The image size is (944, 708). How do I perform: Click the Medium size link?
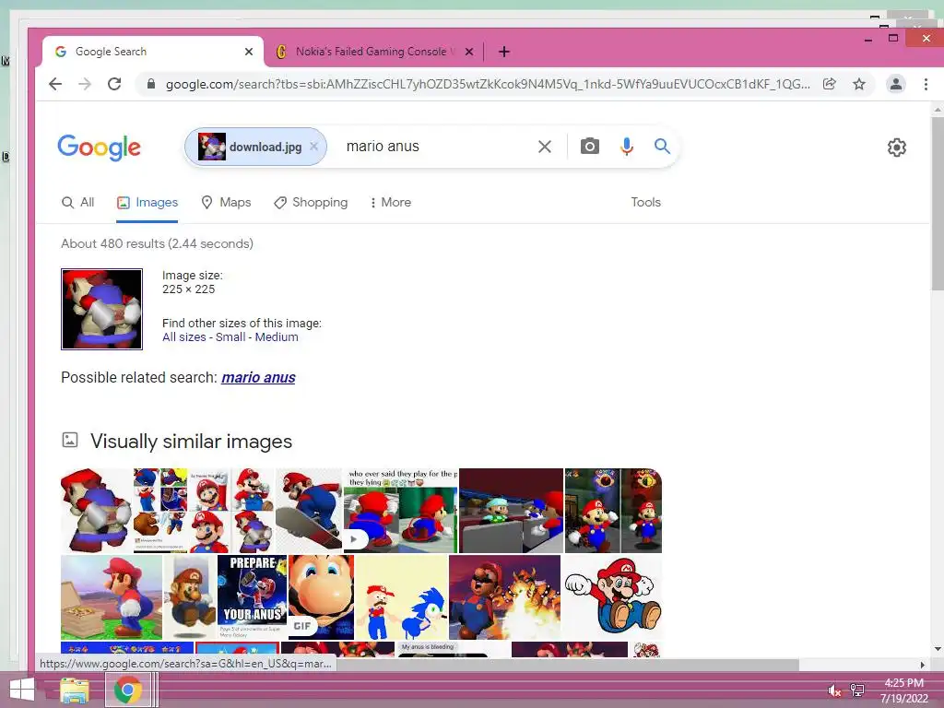tap(277, 337)
